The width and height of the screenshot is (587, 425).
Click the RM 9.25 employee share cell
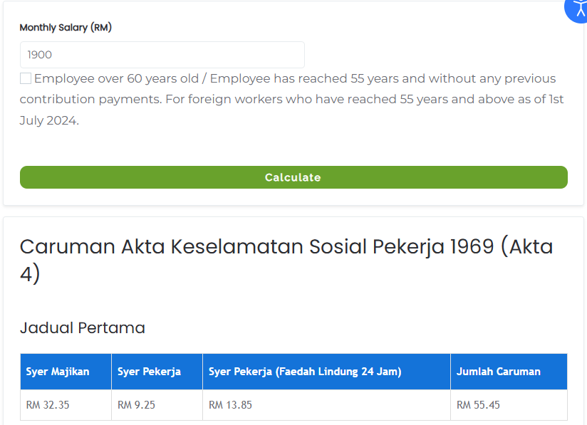157,405
